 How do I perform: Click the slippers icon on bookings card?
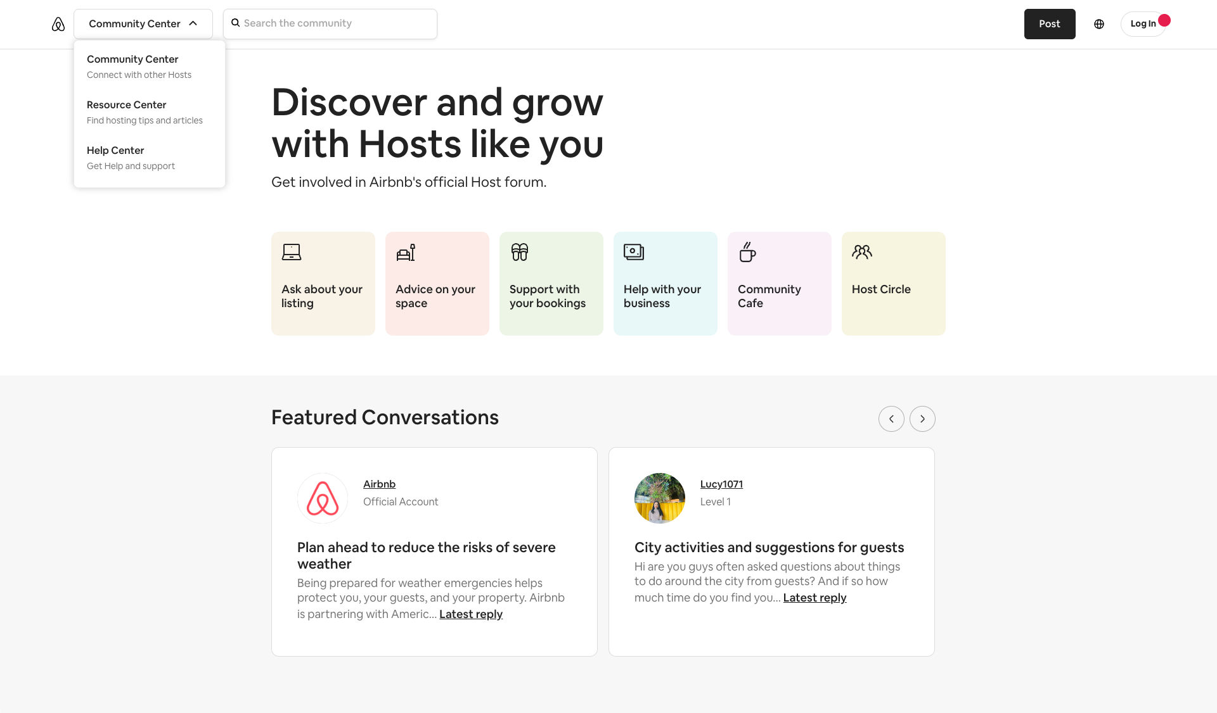pyautogui.click(x=520, y=252)
